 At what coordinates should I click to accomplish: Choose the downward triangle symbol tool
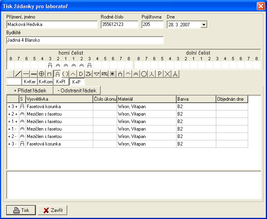click(97, 74)
